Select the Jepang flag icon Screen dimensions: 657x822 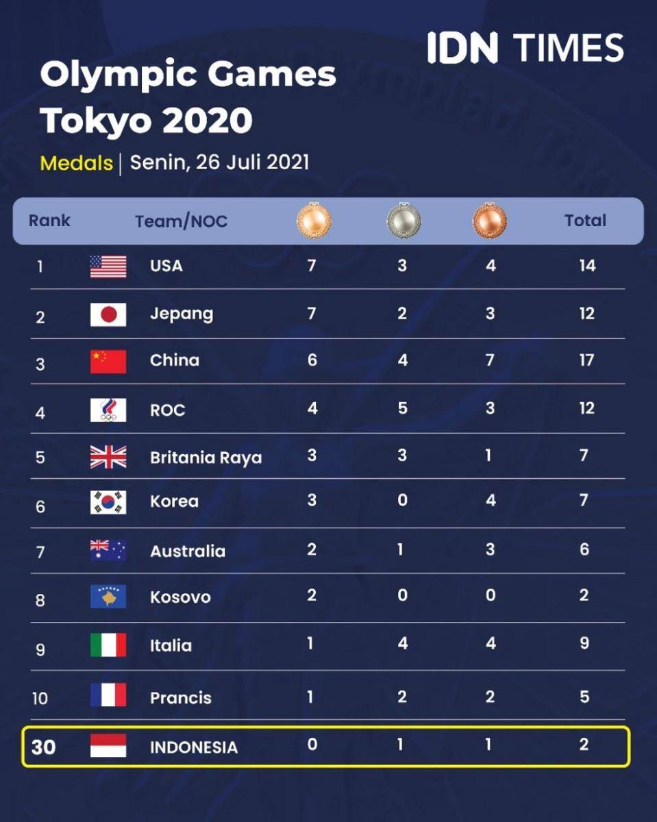click(108, 314)
